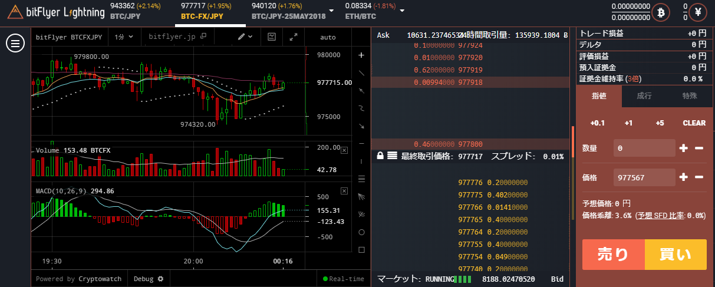Select the rectangle drawing tool

coord(361,249)
